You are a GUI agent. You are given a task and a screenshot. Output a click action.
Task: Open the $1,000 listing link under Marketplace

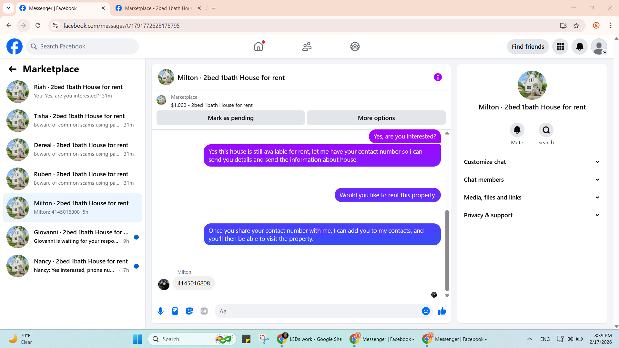pos(212,105)
